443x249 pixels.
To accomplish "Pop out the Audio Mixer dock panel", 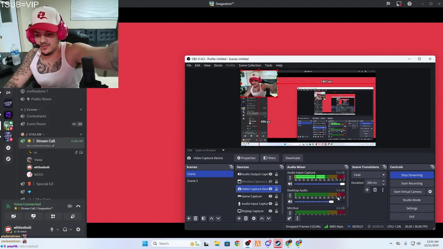I will [x=346, y=167].
